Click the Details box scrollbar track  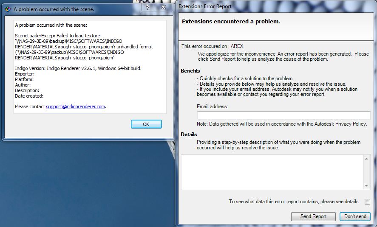tap(366, 172)
